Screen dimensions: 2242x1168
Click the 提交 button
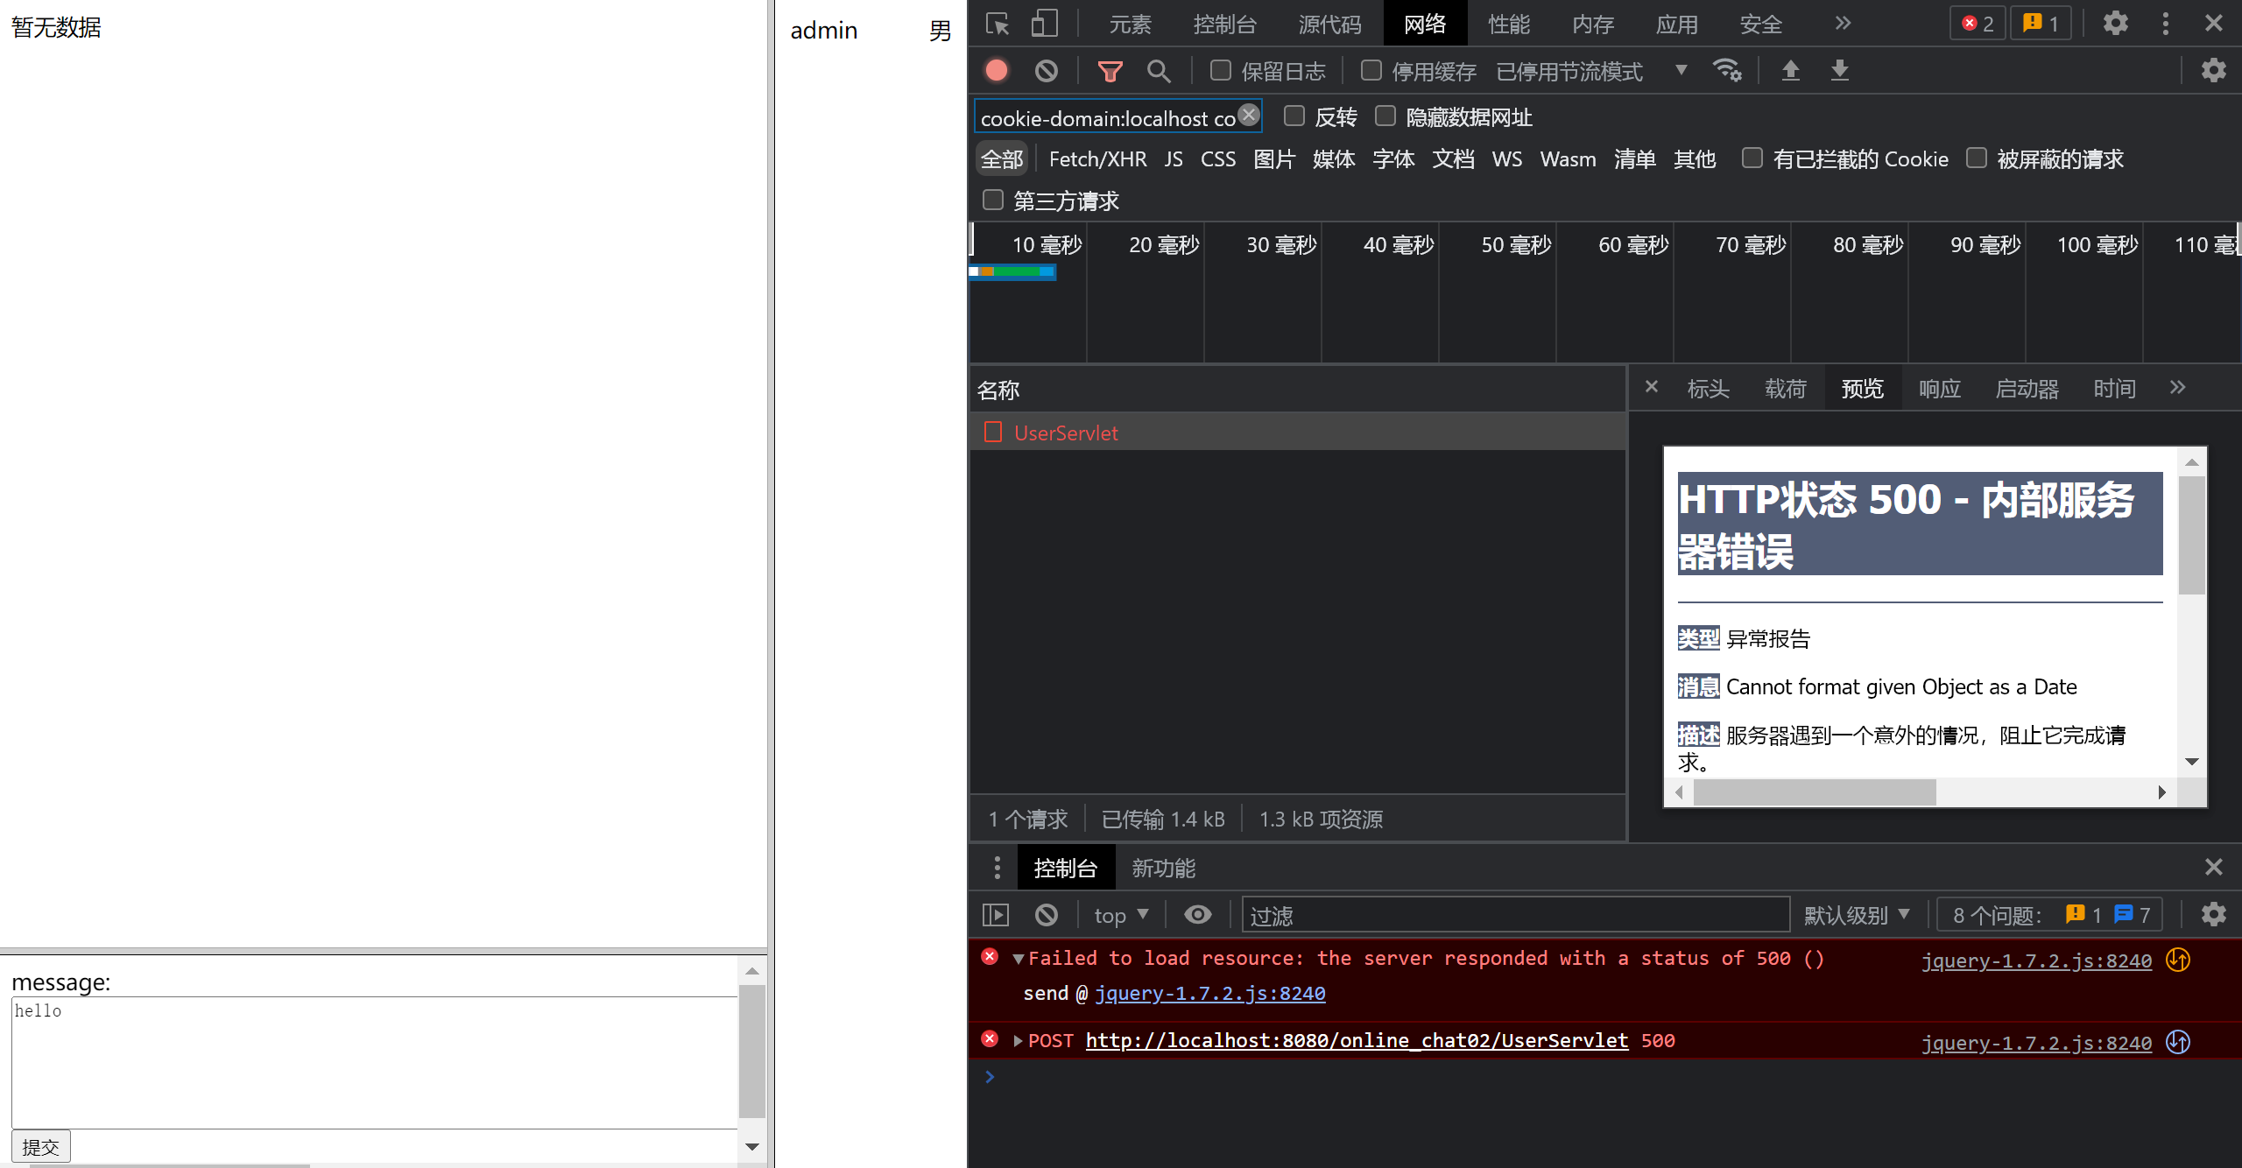(39, 1145)
